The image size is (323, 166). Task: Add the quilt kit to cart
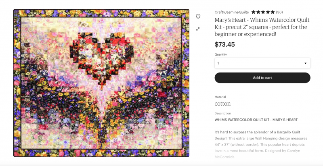click(262, 78)
